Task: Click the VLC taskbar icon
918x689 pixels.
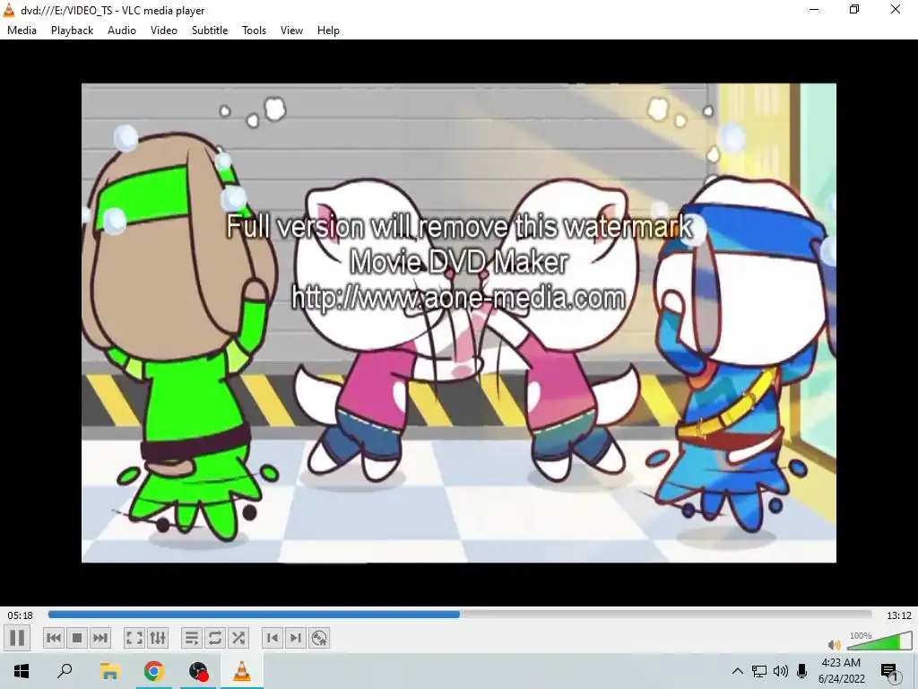Action: [x=242, y=671]
